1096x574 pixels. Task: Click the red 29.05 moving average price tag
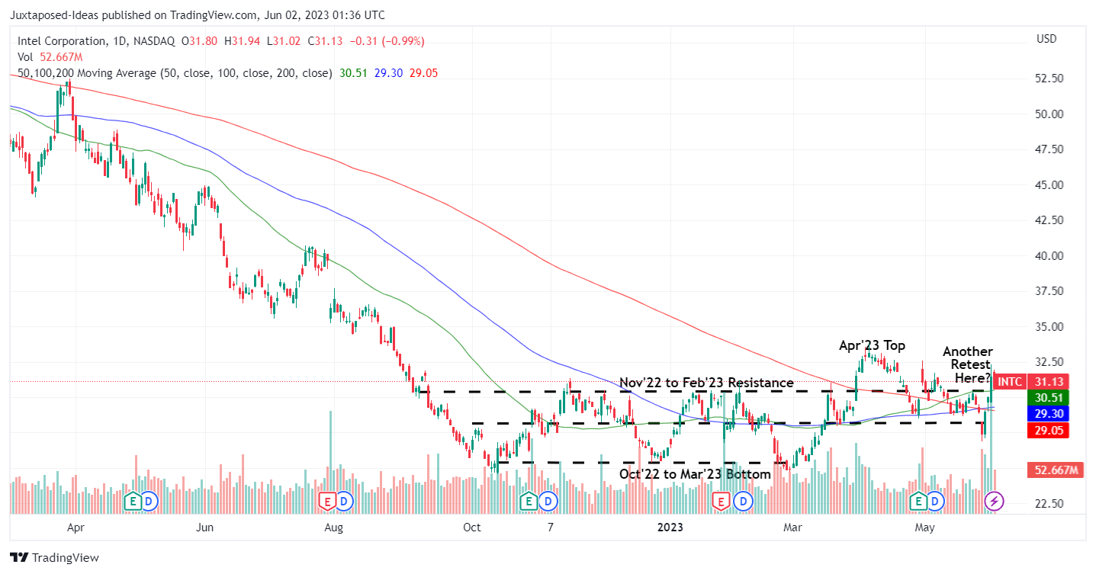click(1049, 431)
